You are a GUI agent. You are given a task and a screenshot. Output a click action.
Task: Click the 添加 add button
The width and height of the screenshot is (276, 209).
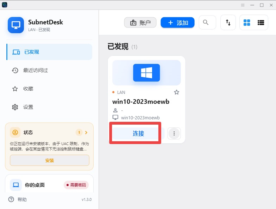pyautogui.click(x=177, y=23)
